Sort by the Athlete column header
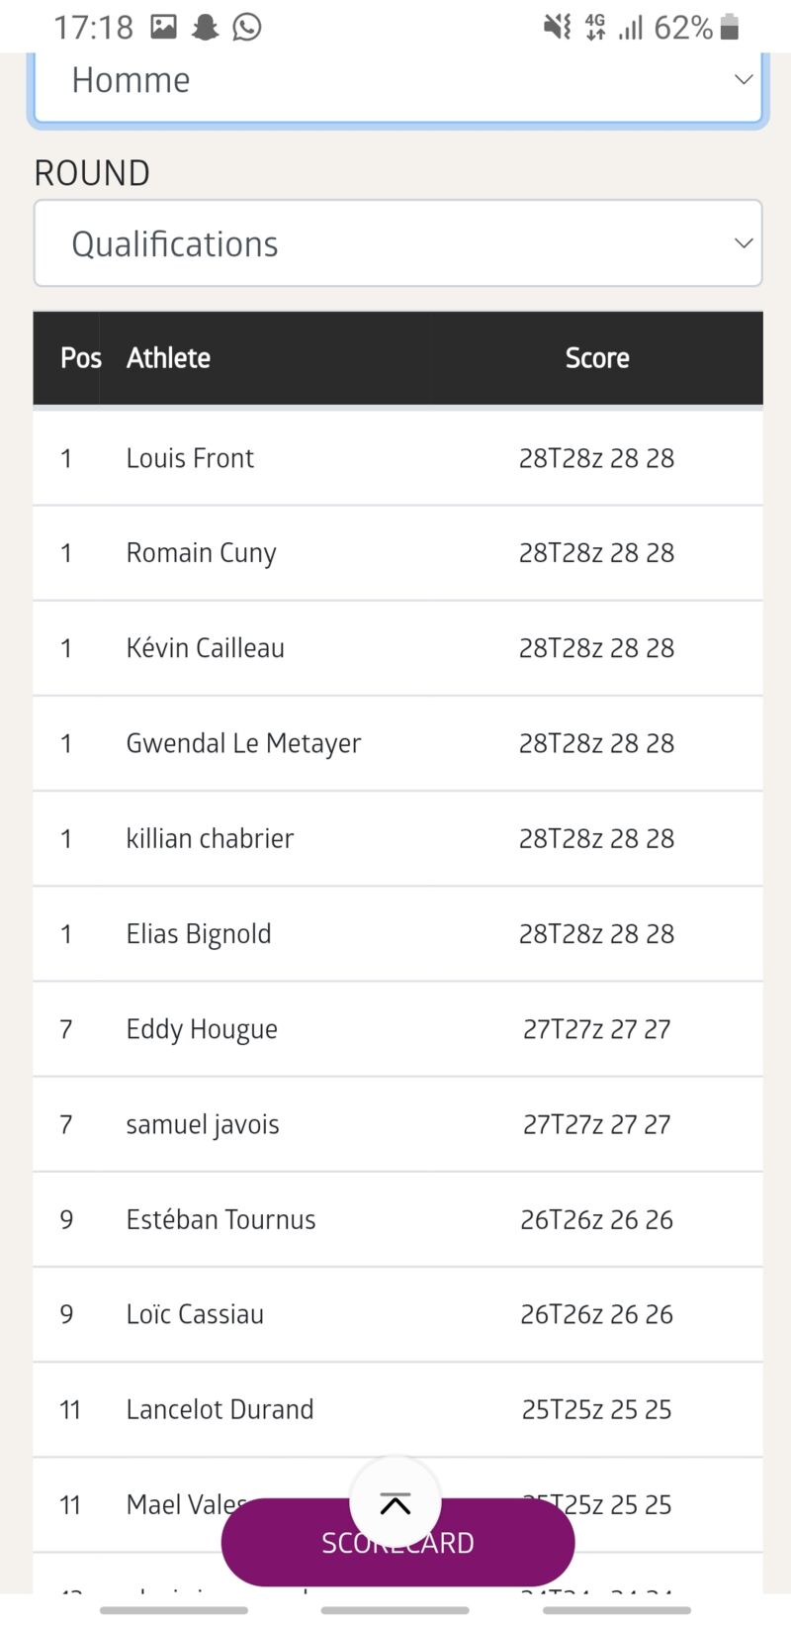The width and height of the screenshot is (791, 1627). tap(168, 358)
